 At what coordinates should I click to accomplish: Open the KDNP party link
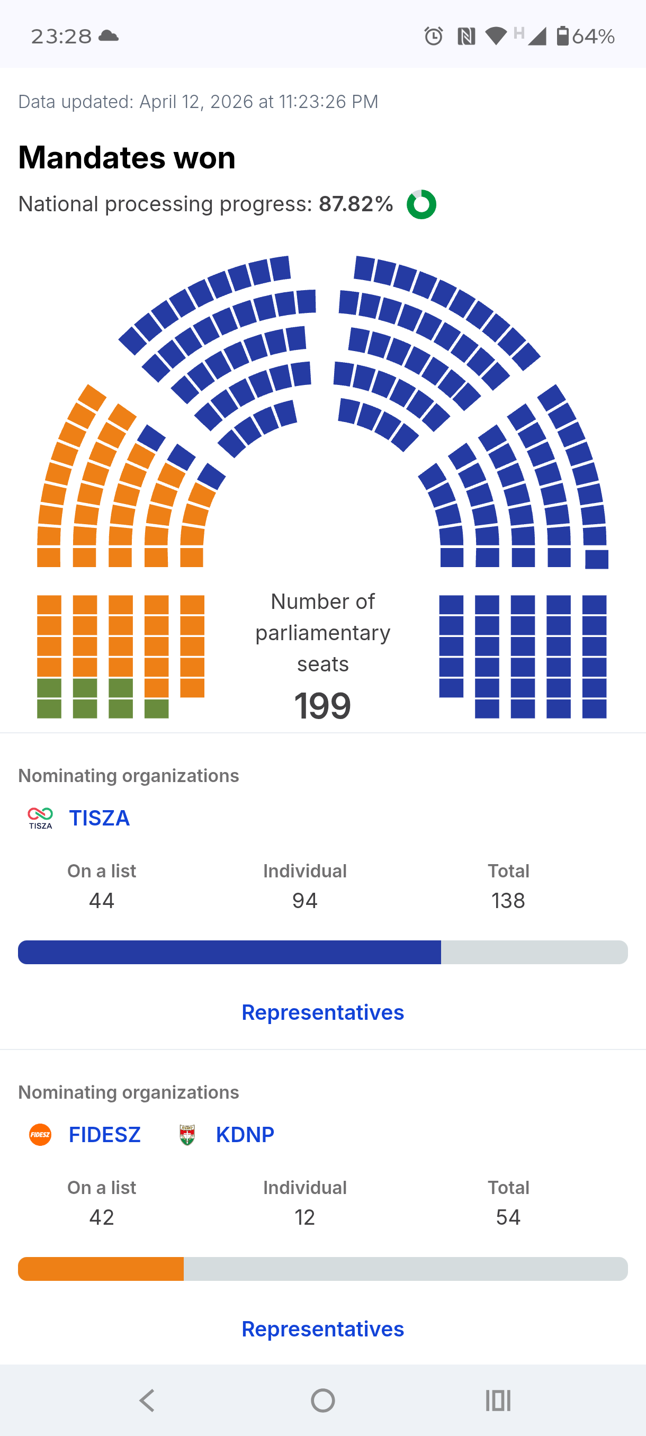[245, 1134]
